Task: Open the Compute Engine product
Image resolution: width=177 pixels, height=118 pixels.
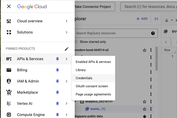Action: tap(31, 115)
